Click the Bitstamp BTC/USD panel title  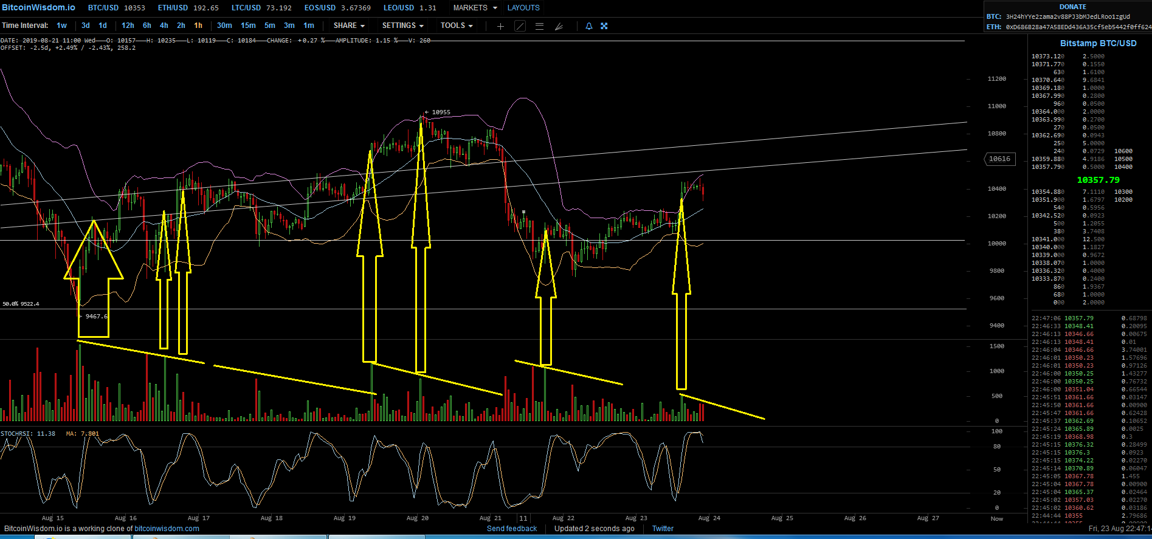pyautogui.click(x=1098, y=43)
